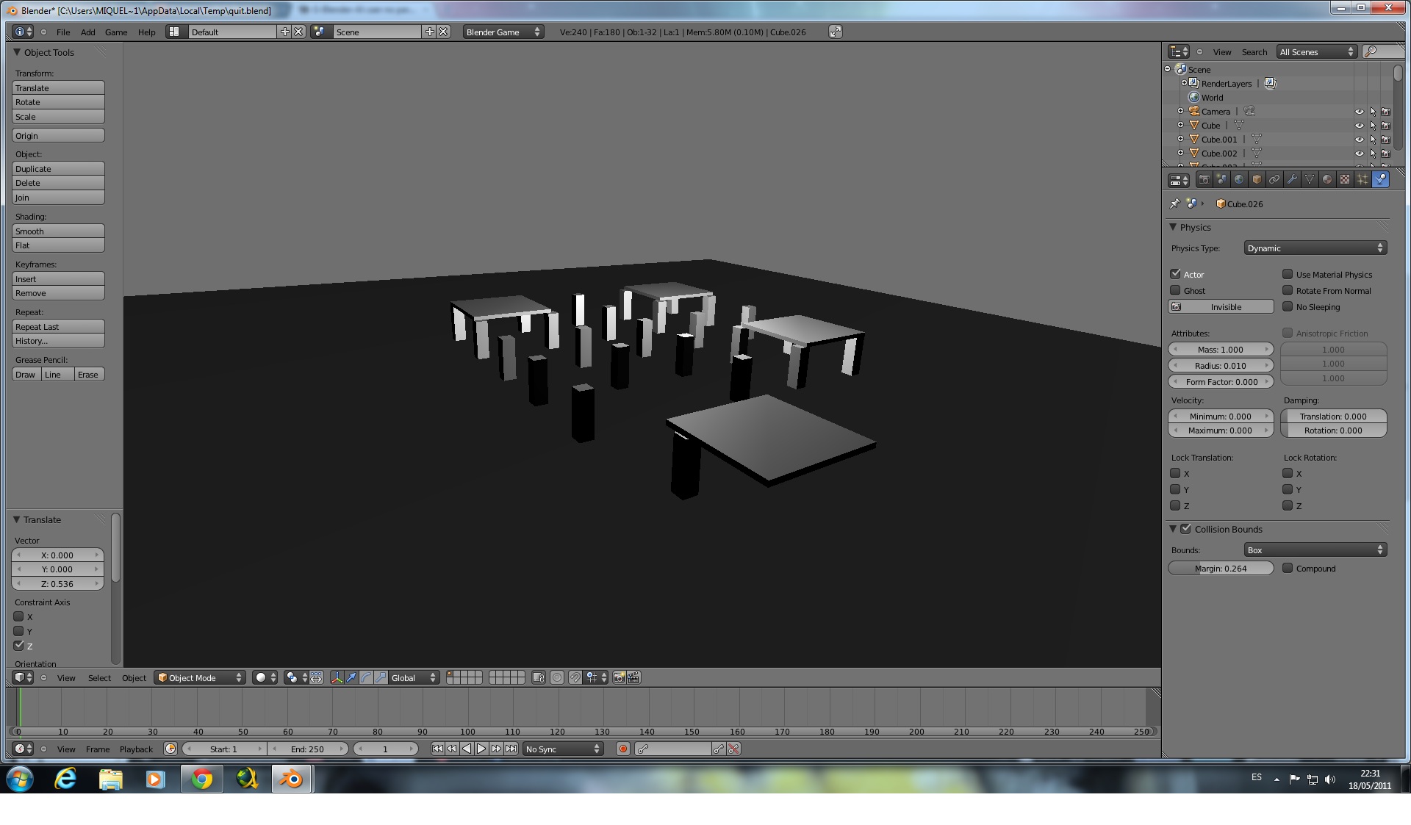This screenshot has height=825, width=1411.
Task: Open the Particles properties sparkle tab
Action: 1362,179
